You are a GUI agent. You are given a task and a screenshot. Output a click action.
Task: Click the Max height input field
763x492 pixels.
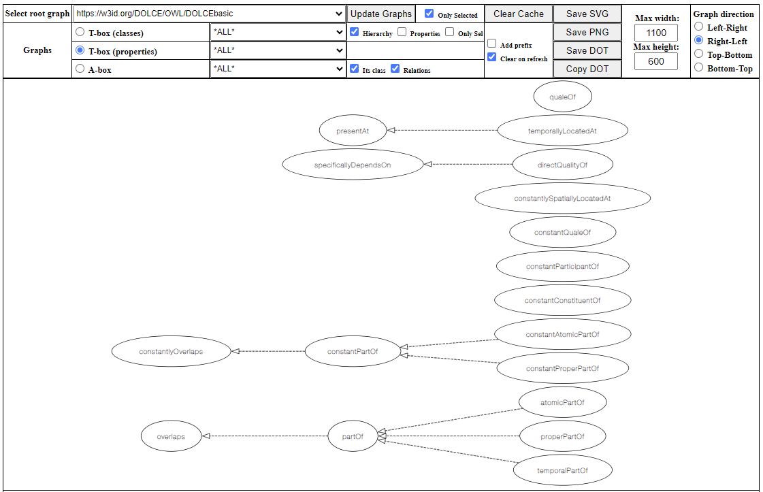(x=655, y=61)
